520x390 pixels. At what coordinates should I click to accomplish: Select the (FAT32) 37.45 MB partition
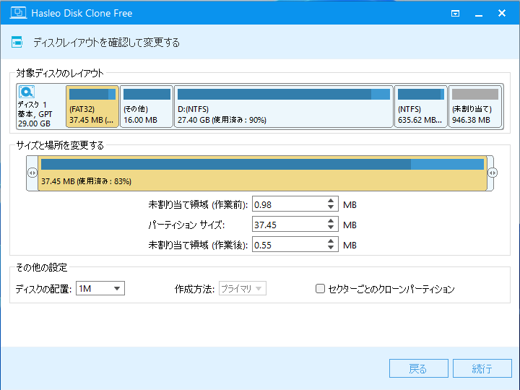pyautogui.click(x=92, y=106)
